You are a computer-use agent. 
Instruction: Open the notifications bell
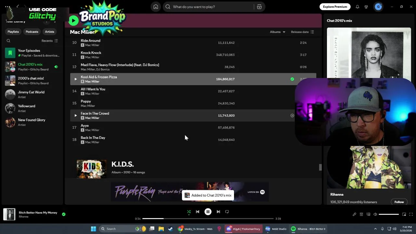(x=357, y=7)
